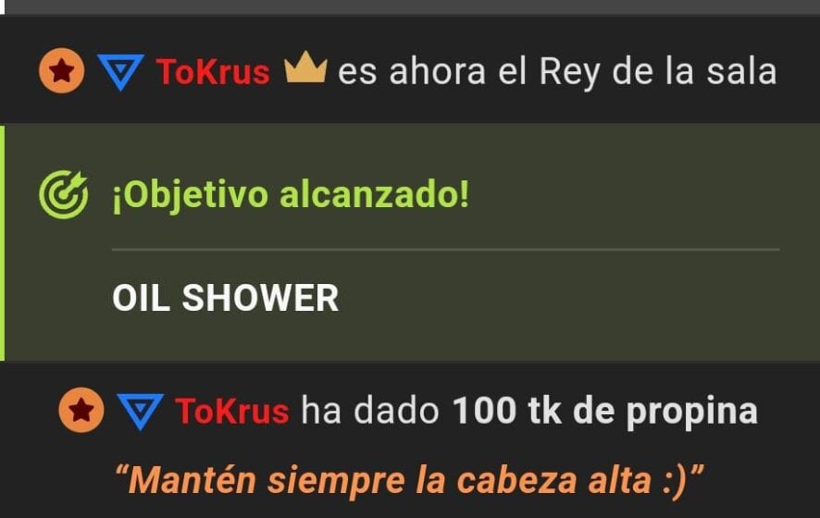820x518 pixels.
Task: Click the green left border of the goal card
Action: [2, 242]
